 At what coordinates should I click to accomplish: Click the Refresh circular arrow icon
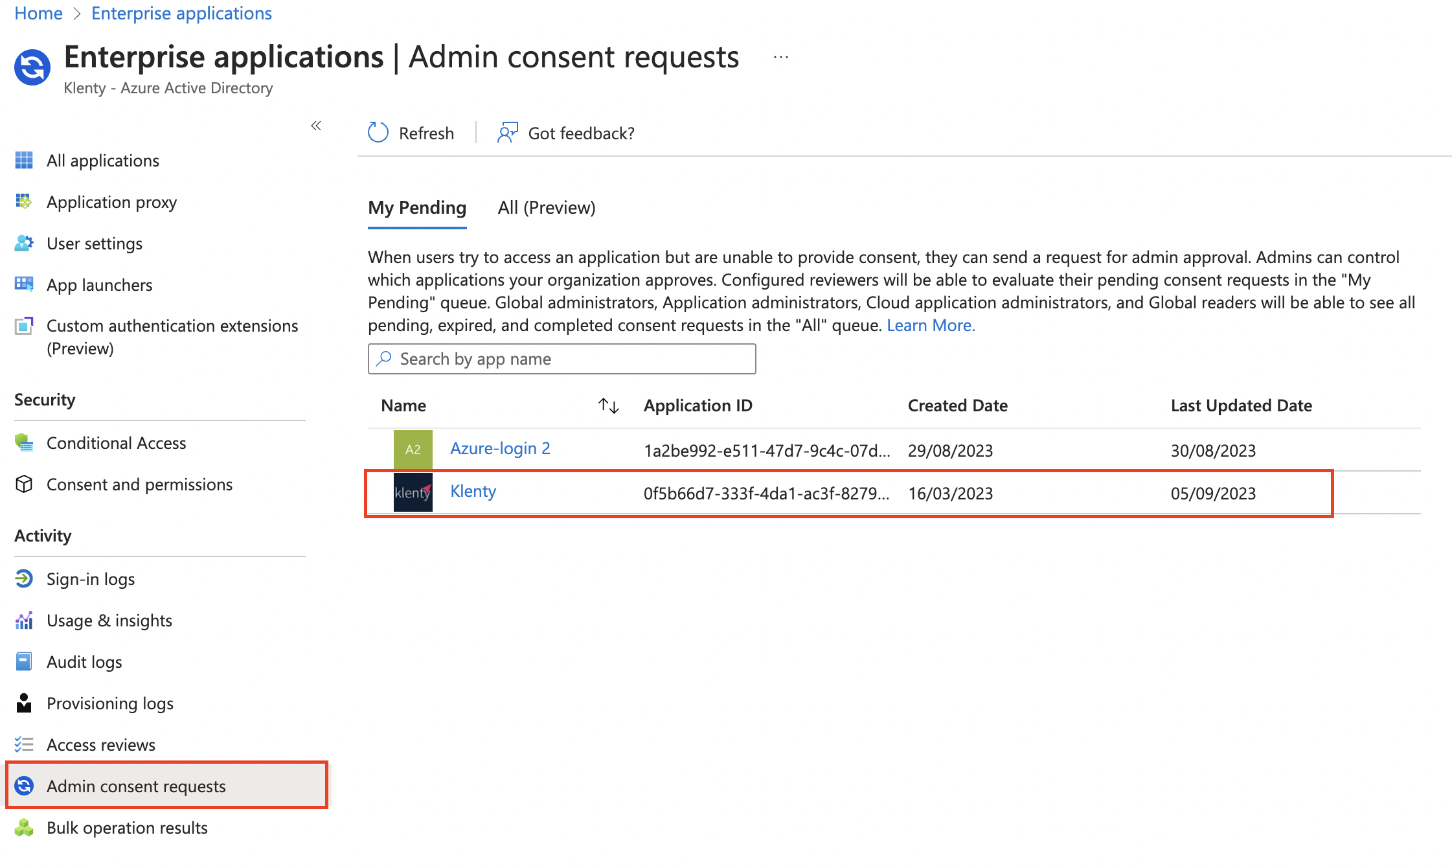point(378,133)
